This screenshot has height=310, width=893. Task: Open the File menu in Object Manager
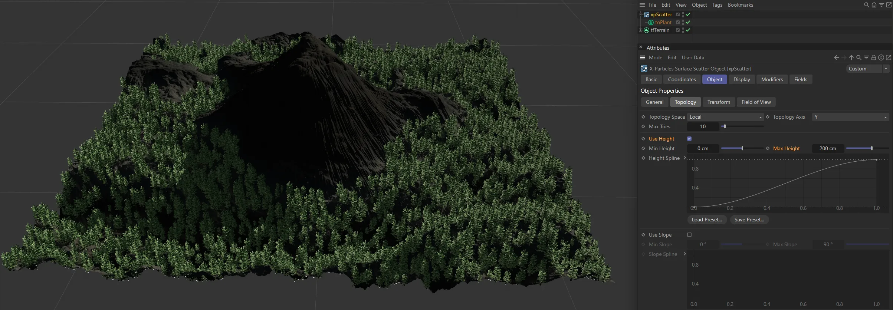coord(652,5)
